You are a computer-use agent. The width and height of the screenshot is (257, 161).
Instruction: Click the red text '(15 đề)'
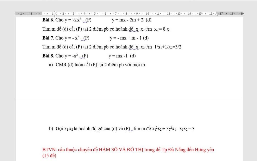[x=49, y=155]
